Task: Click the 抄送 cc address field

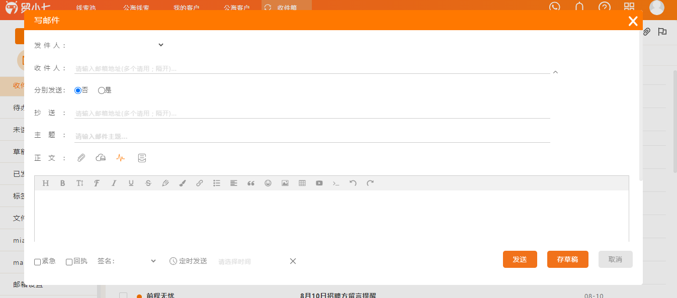Action: click(312, 113)
